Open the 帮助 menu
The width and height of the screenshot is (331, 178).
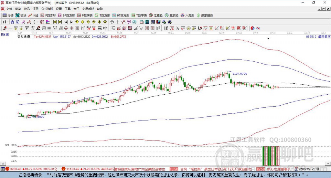pyautogui.click(x=100, y=9)
